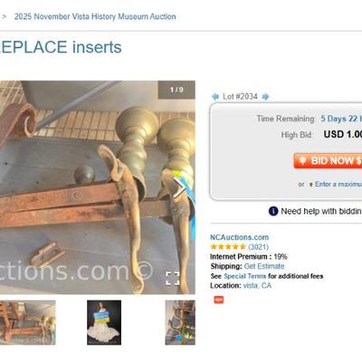Go to previous lot with left arrow
The height and width of the screenshot is (362, 362).
tap(214, 97)
